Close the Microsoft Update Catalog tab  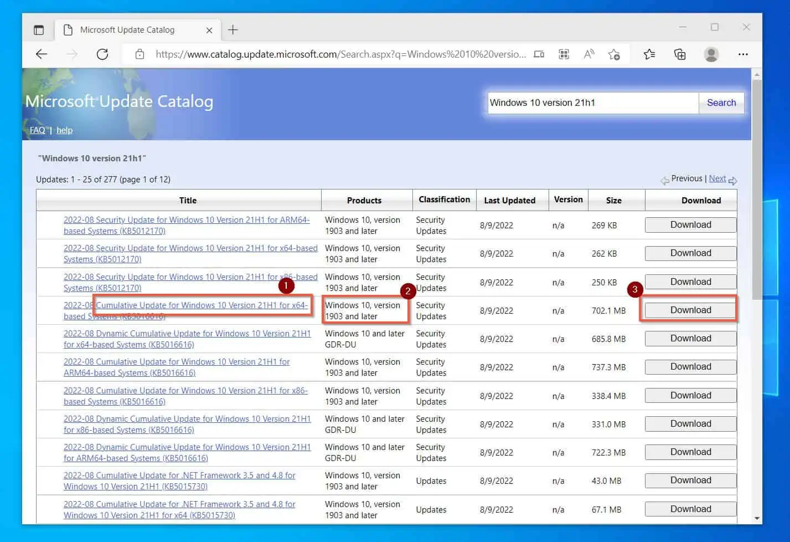[x=209, y=30]
